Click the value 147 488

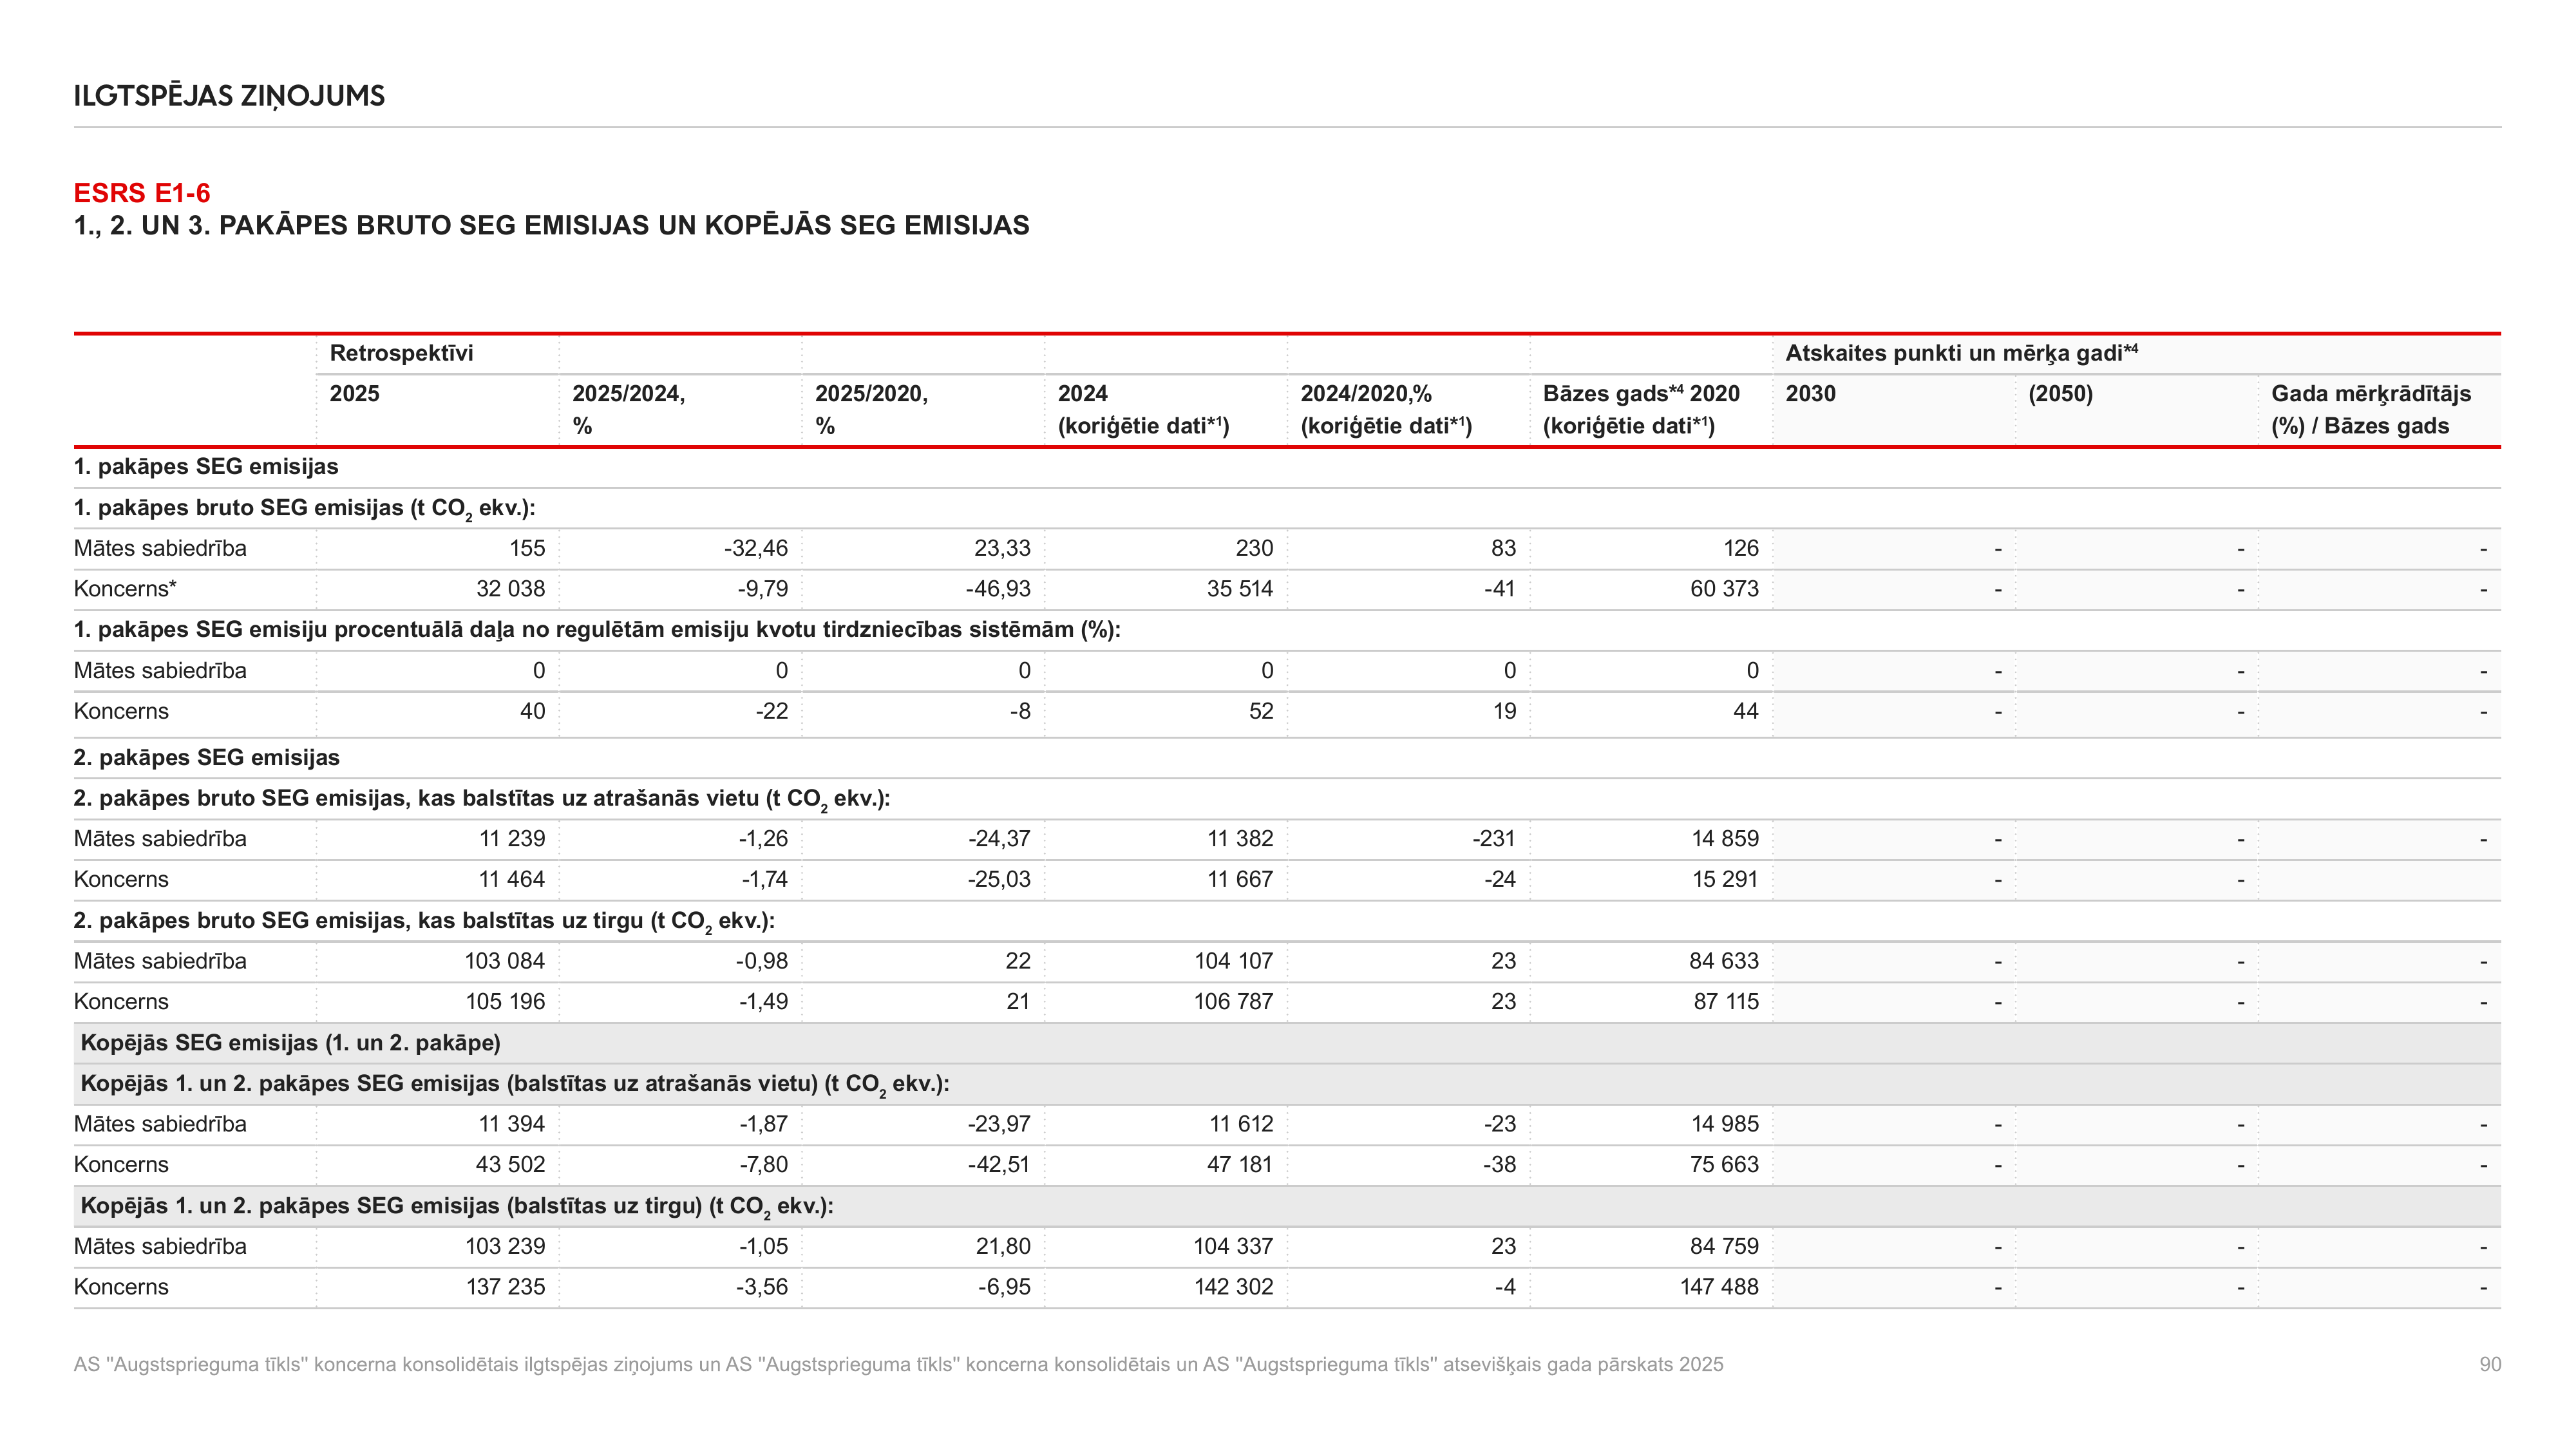point(1719,1288)
